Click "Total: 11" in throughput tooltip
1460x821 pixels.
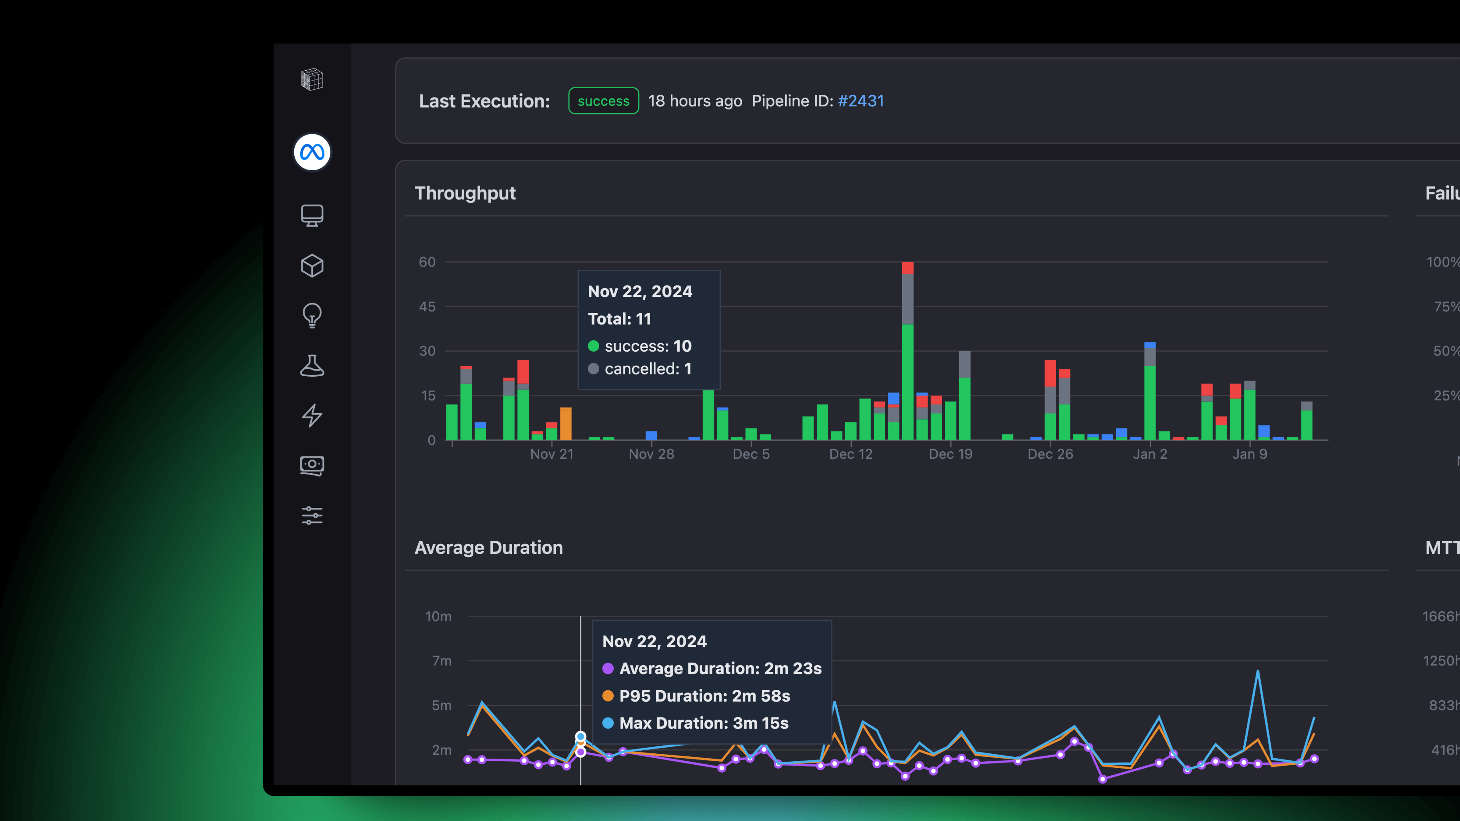pos(619,319)
